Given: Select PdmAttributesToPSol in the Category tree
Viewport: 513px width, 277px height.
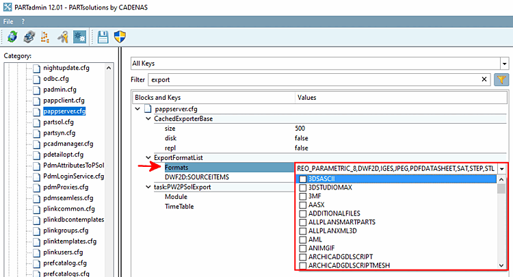Looking at the screenshot, I should [x=74, y=165].
